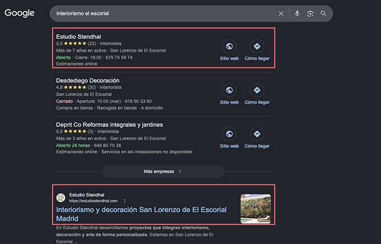Open Estudio Stendhal website globe icon
Viewport: 381px width, 244px height.
click(229, 46)
